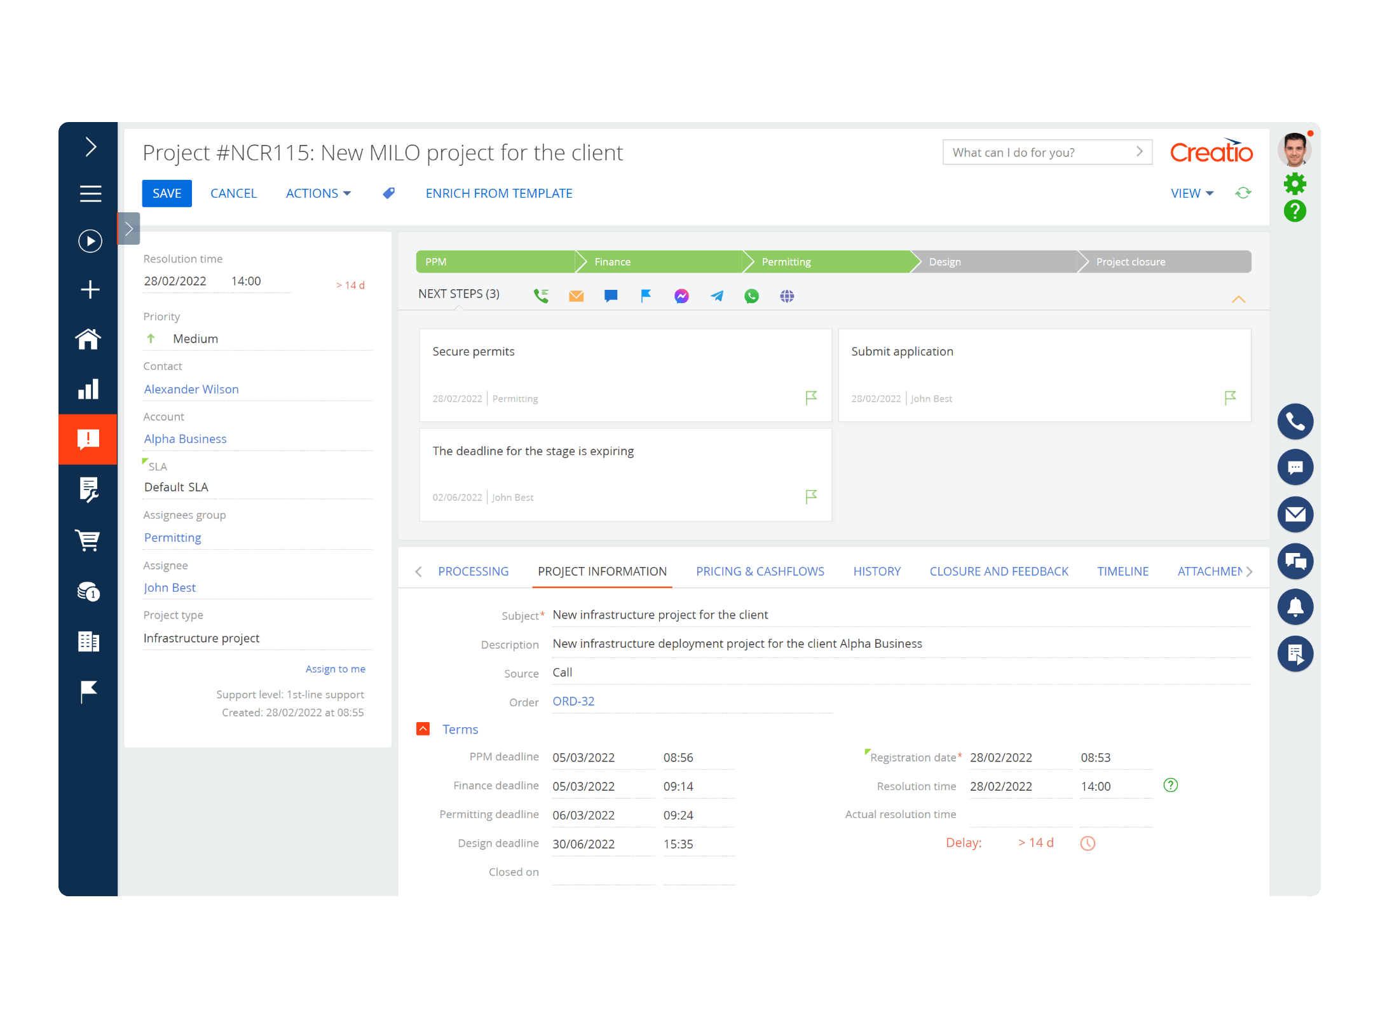Image resolution: width=1378 pixels, height=1017 pixels.
Task: Open the History tab
Action: click(x=877, y=571)
